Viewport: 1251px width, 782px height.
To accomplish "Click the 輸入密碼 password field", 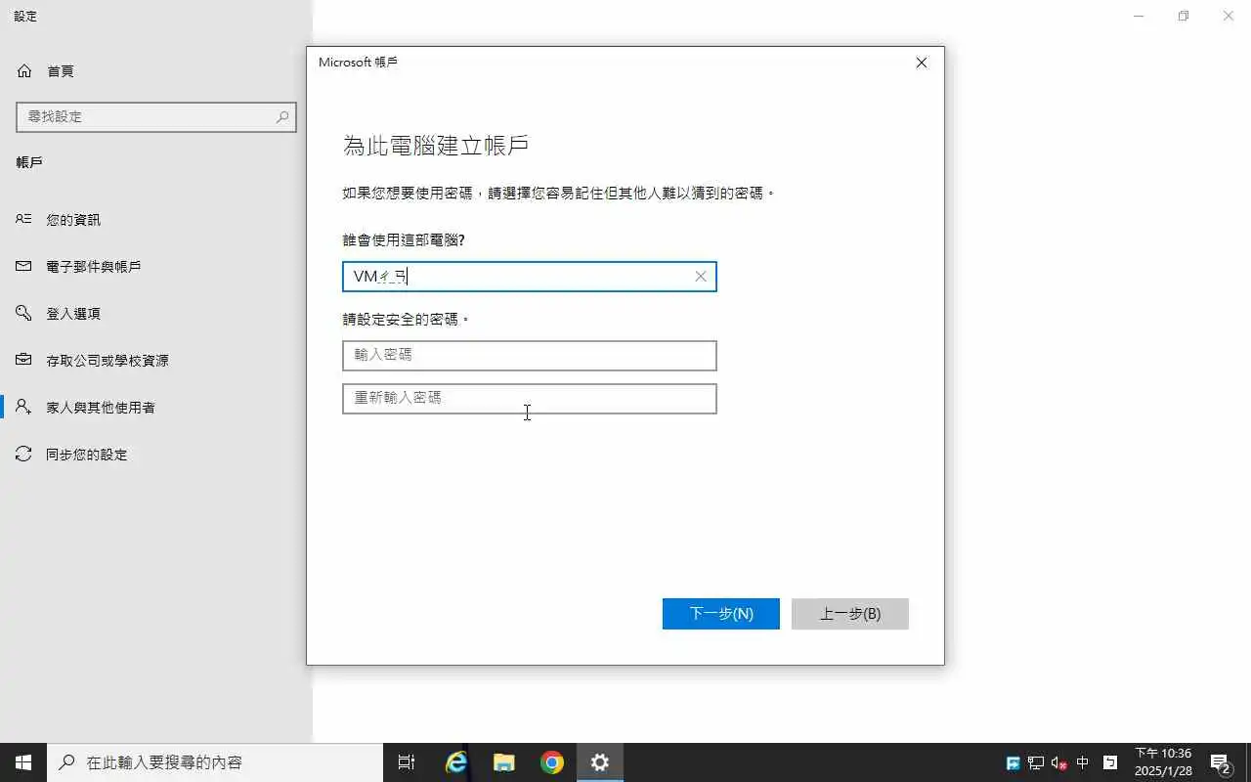I will click(530, 356).
